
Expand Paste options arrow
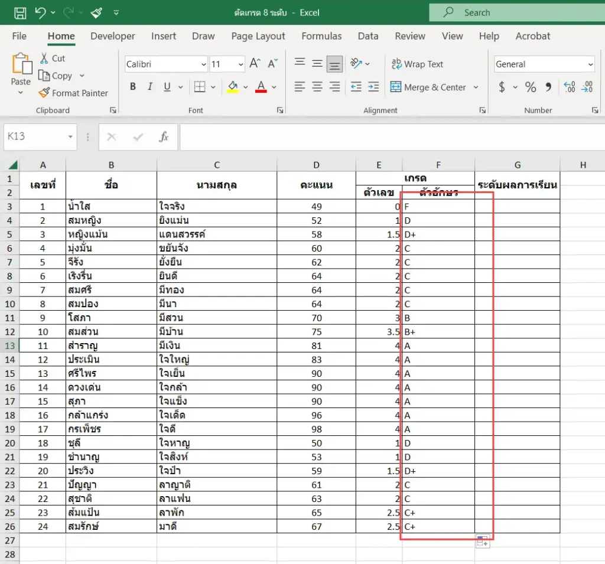21,93
